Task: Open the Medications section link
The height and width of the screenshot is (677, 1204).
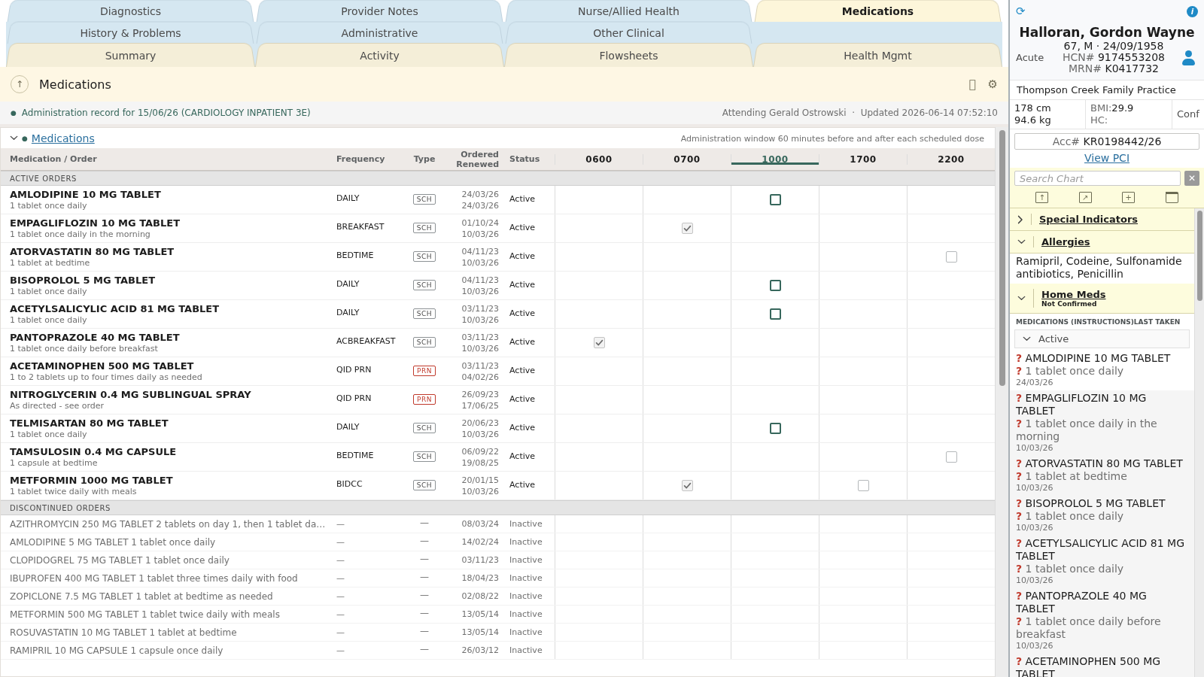Action: pyautogui.click(x=63, y=138)
